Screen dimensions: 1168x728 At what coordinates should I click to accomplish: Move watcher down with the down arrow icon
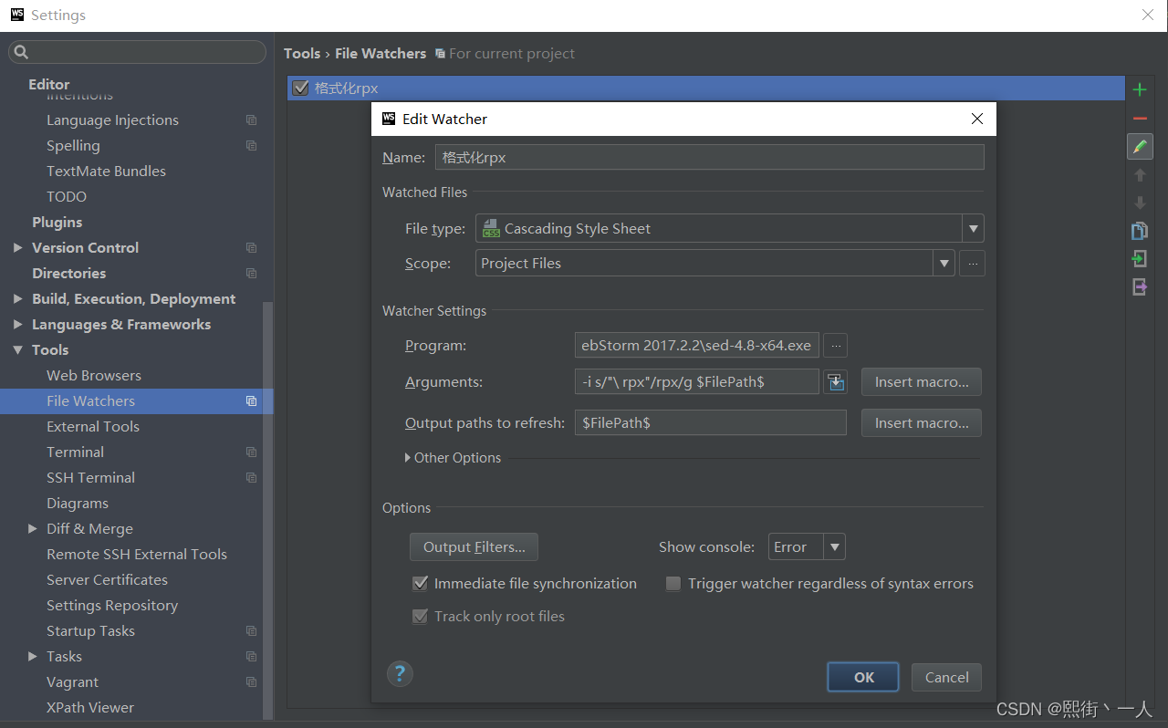click(x=1139, y=203)
